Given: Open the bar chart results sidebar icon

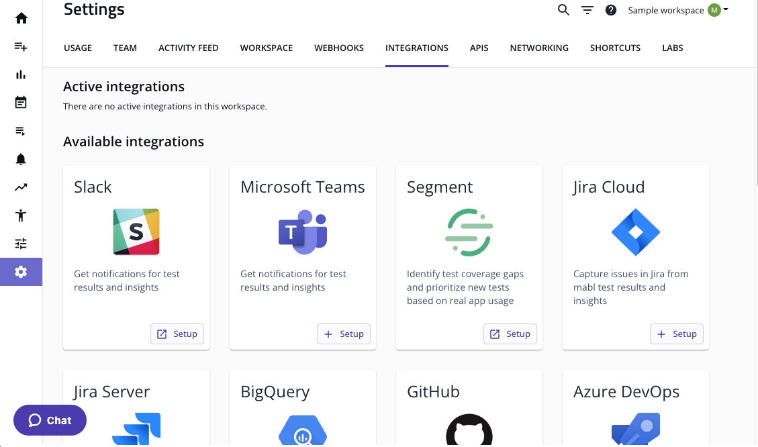Looking at the screenshot, I should 21,74.
